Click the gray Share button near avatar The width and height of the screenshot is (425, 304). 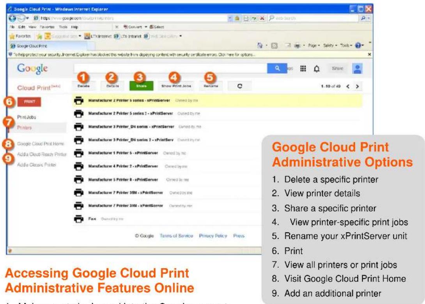(x=338, y=68)
